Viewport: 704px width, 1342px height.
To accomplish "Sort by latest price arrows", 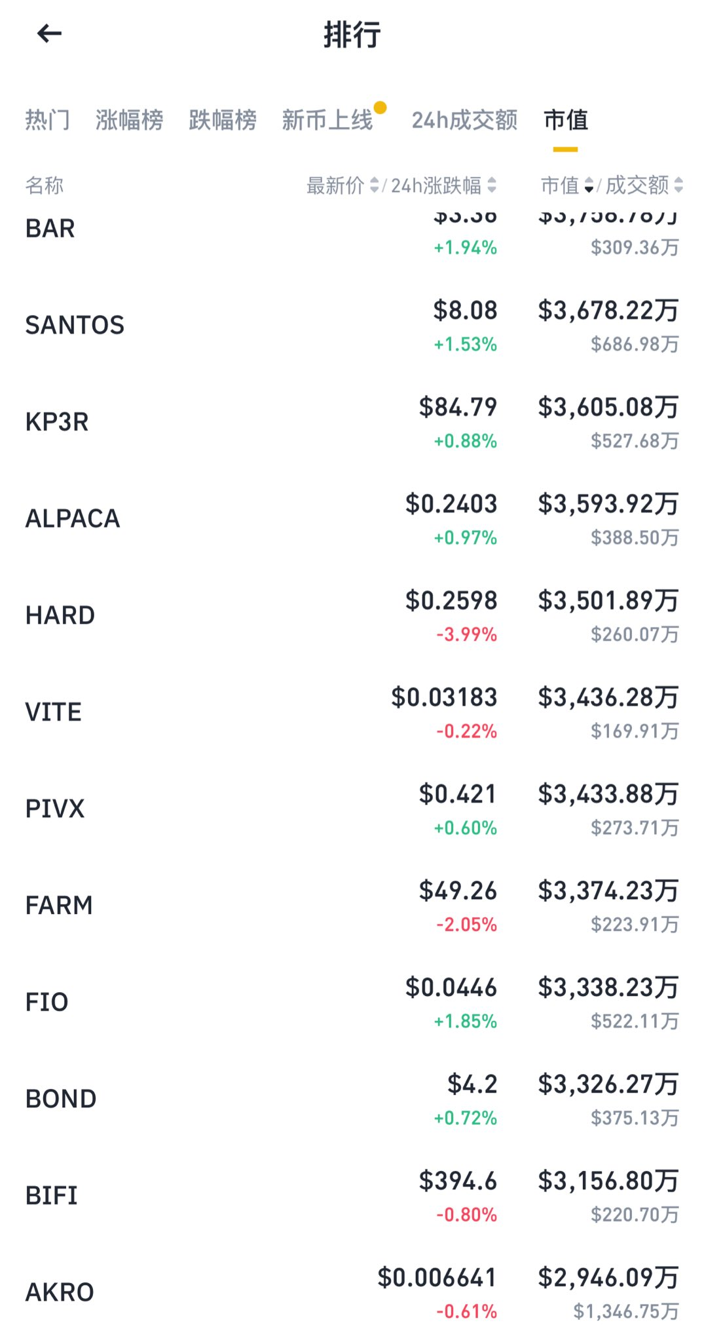I will 374,185.
